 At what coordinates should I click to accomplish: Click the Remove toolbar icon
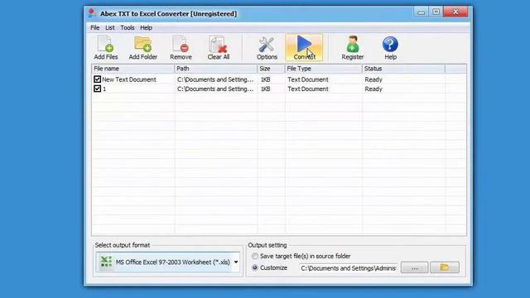[x=181, y=48]
